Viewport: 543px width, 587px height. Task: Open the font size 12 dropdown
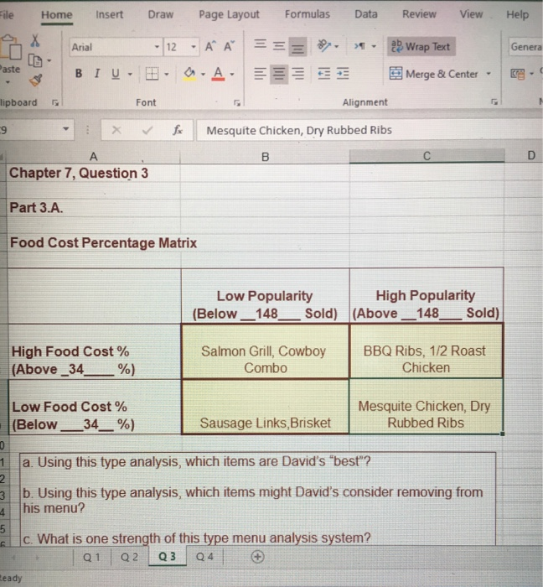(194, 47)
